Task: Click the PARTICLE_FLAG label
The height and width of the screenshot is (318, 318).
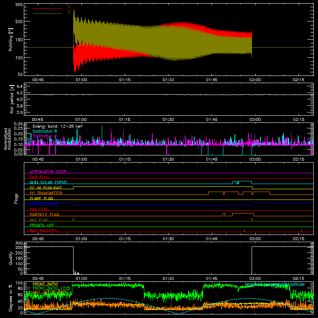Action: 45,214
